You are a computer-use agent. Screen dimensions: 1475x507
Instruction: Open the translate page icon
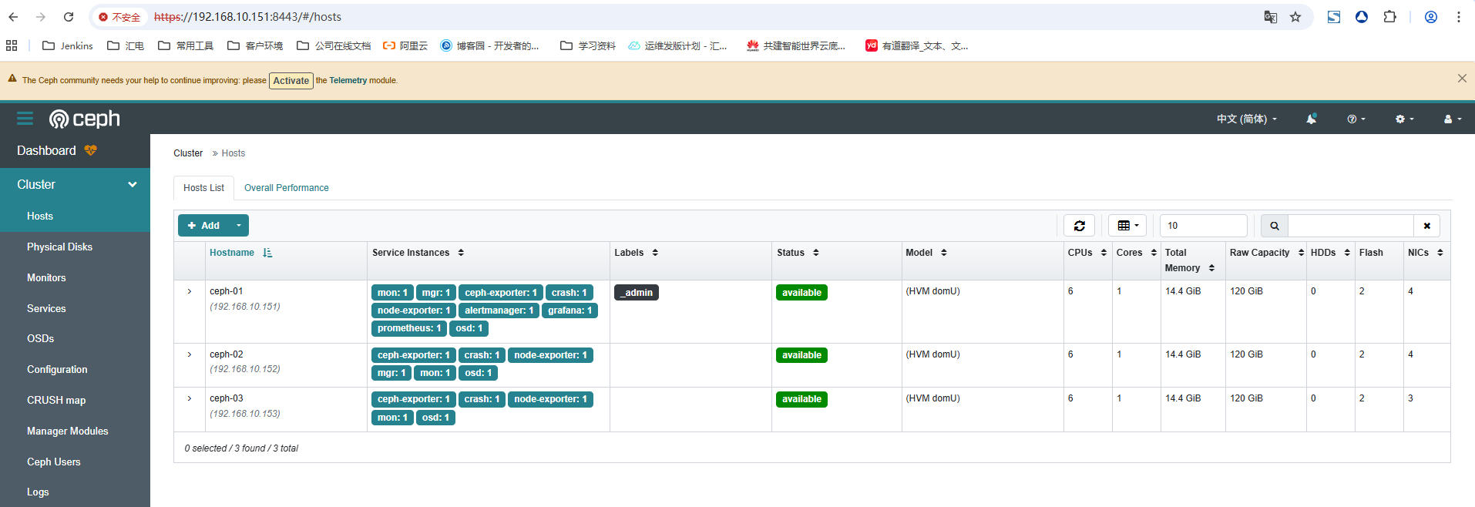[x=1271, y=17]
